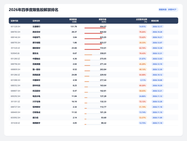Click stock name 摩尔线程

point(36,43)
